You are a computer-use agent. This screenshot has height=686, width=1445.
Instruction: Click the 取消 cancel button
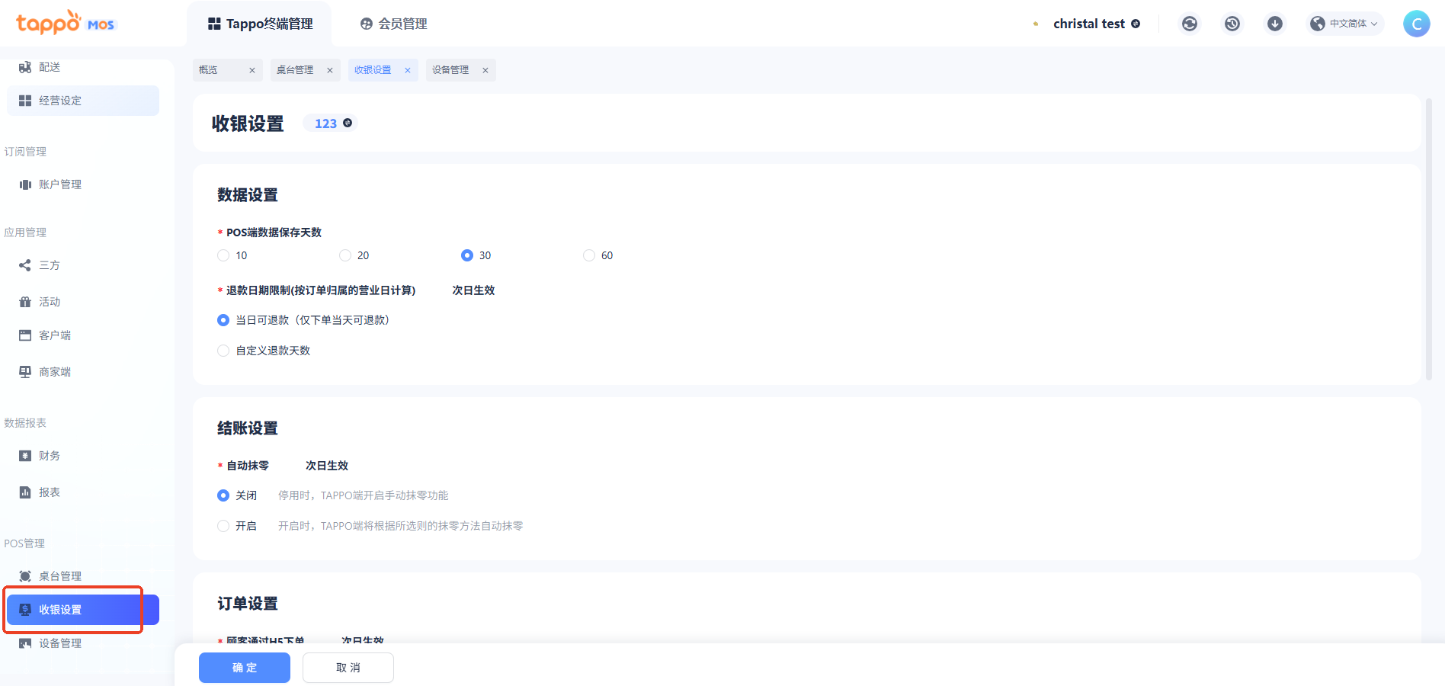[348, 668]
